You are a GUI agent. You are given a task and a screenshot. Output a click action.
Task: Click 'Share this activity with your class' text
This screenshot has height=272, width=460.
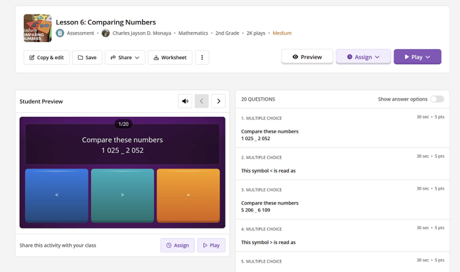point(58,245)
